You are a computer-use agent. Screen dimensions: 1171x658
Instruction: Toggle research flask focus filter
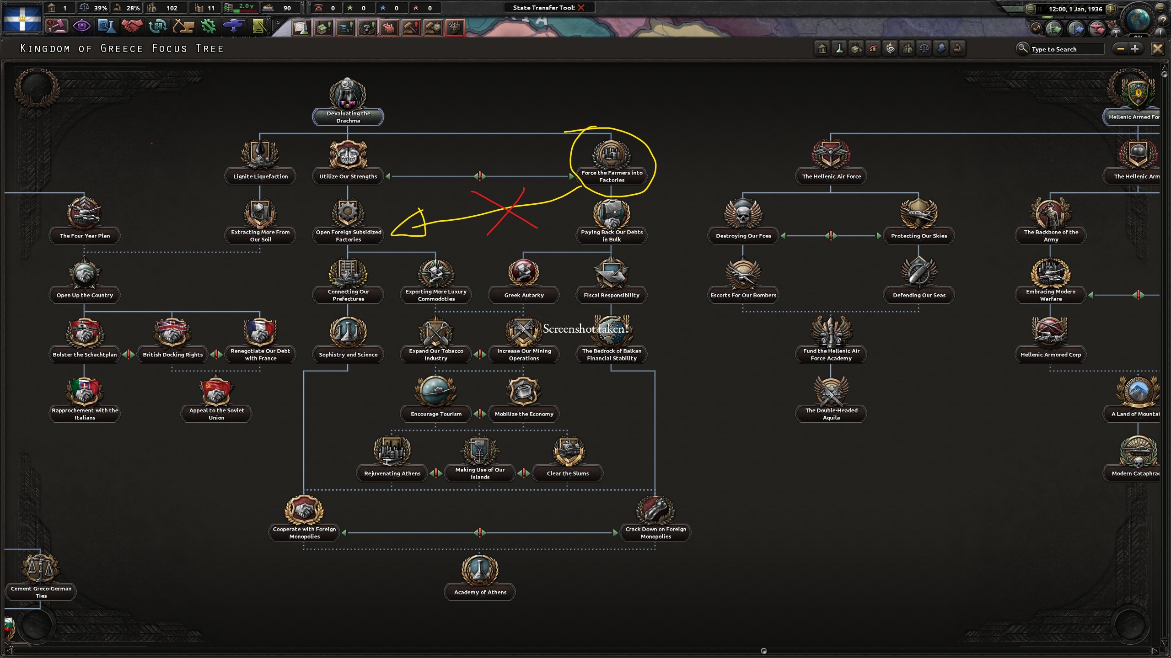point(839,48)
